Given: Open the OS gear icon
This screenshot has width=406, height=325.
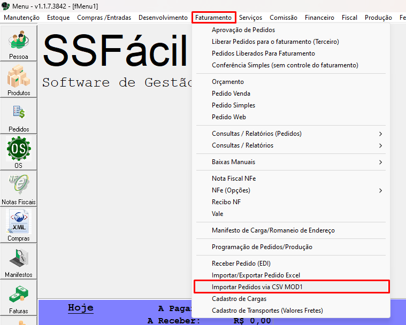Looking at the screenshot, I should coord(18,152).
